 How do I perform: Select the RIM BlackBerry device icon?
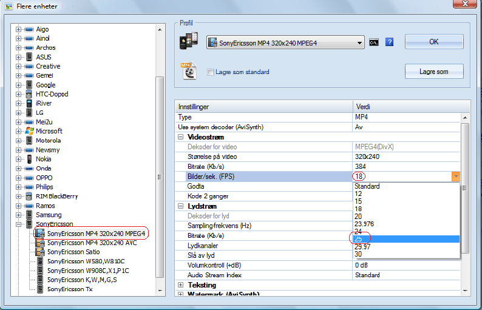(x=29, y=196)
